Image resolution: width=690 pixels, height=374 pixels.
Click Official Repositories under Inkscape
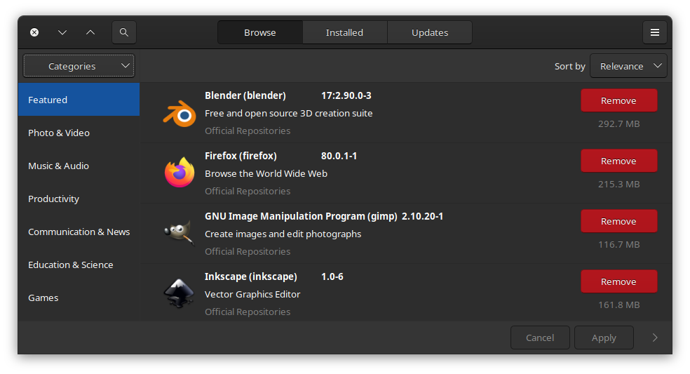pyautogui.click(x=248, y=312)
